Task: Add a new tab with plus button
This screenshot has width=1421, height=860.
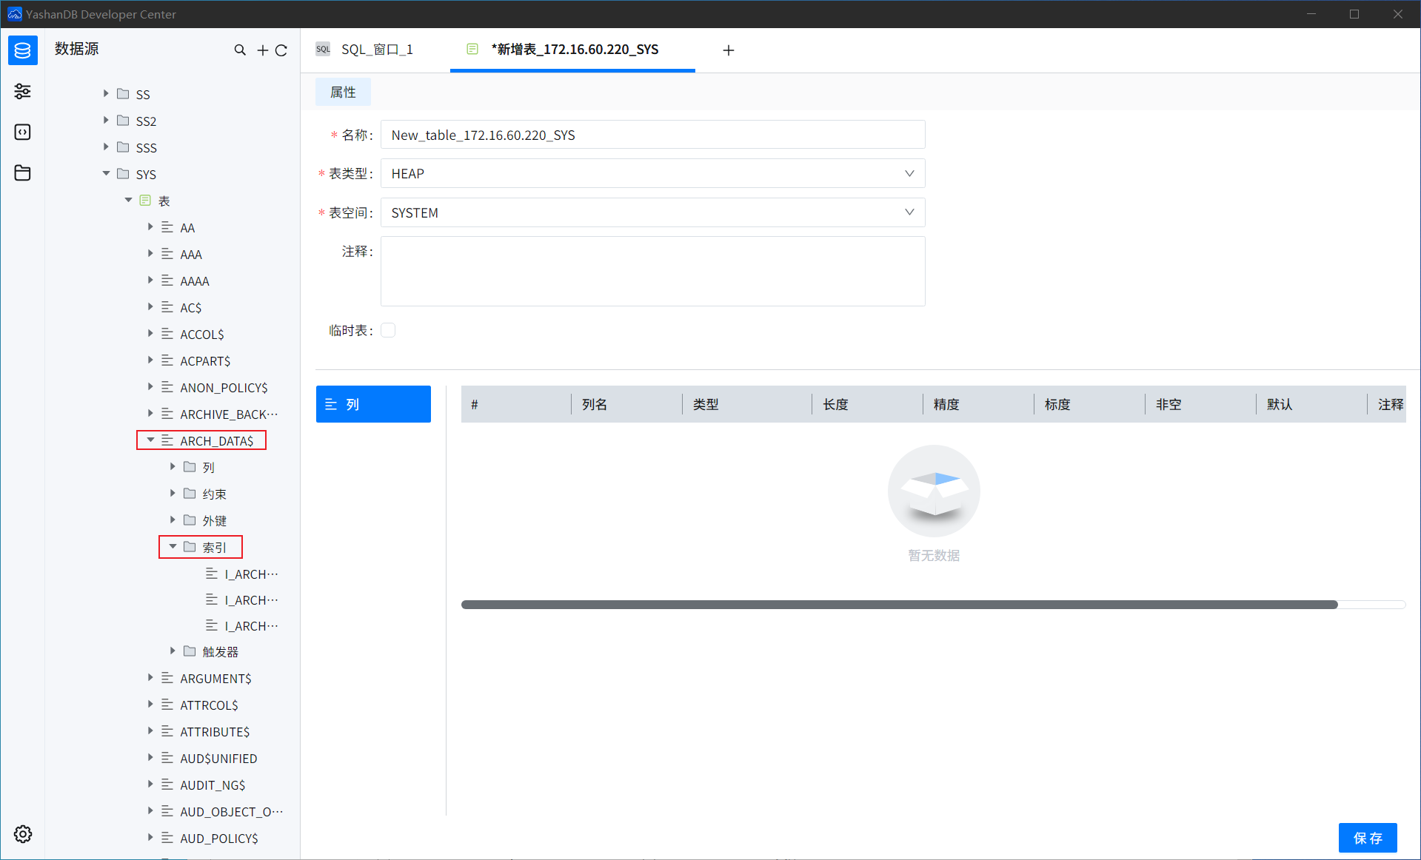Action: click(x=729, y=50)
